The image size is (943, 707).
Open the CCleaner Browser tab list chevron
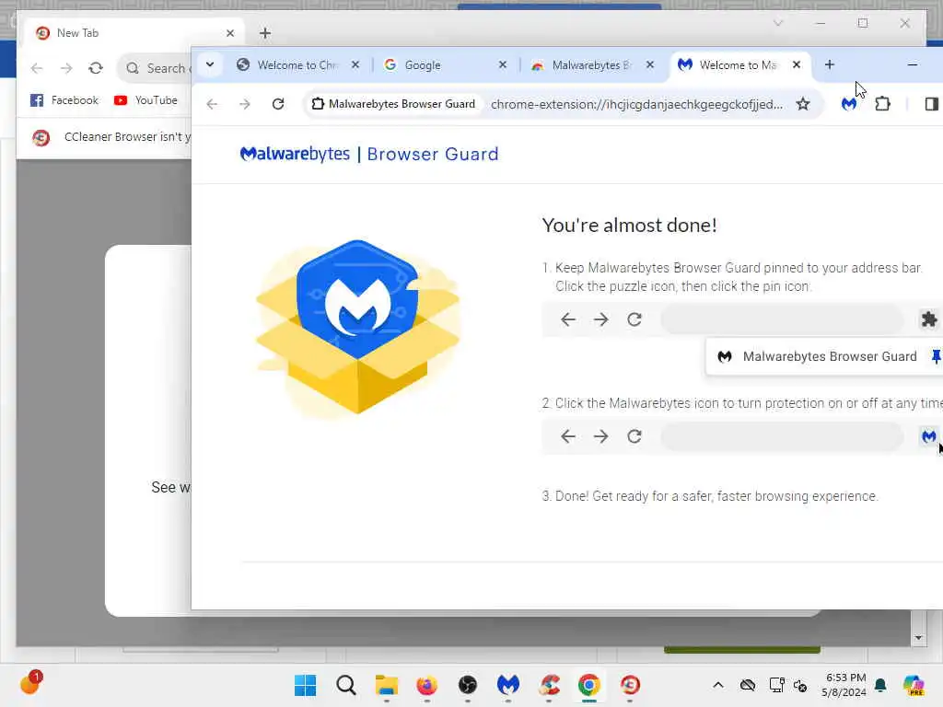(777, 23)
